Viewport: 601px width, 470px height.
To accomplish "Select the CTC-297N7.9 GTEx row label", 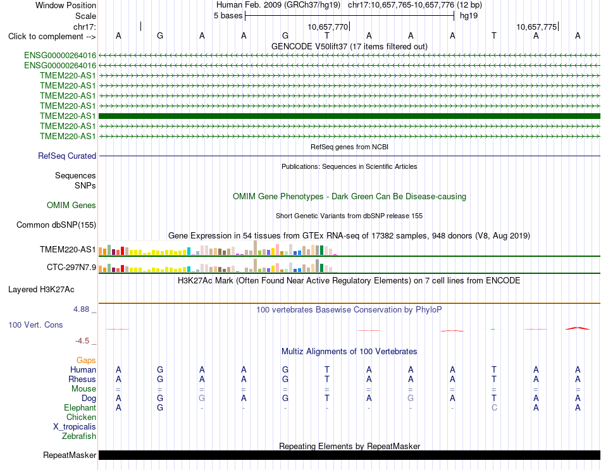I will [71, 267].
